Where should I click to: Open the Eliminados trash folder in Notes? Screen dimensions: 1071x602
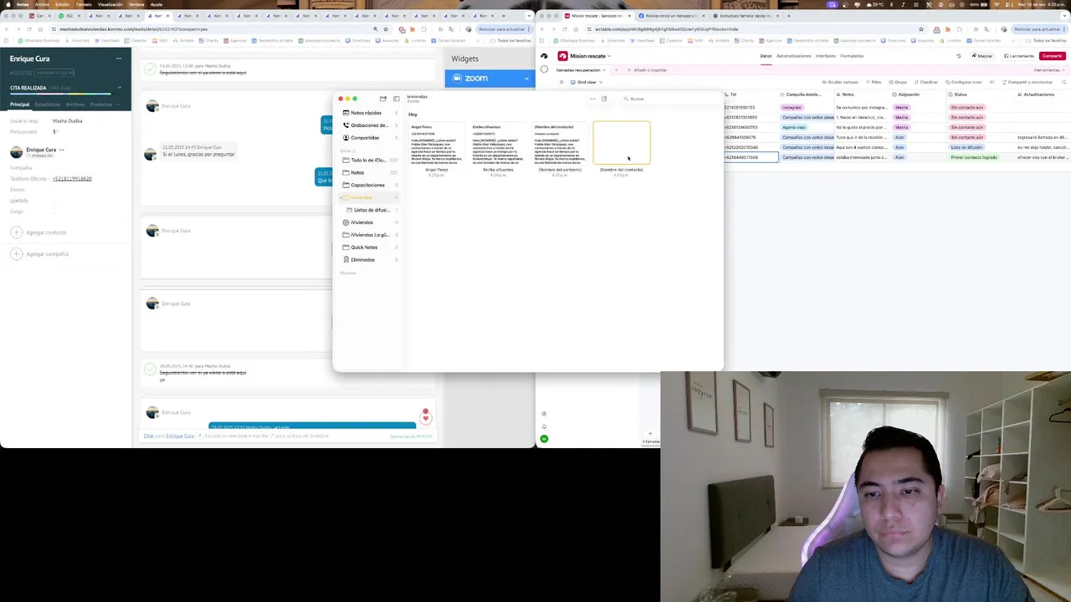368,260
